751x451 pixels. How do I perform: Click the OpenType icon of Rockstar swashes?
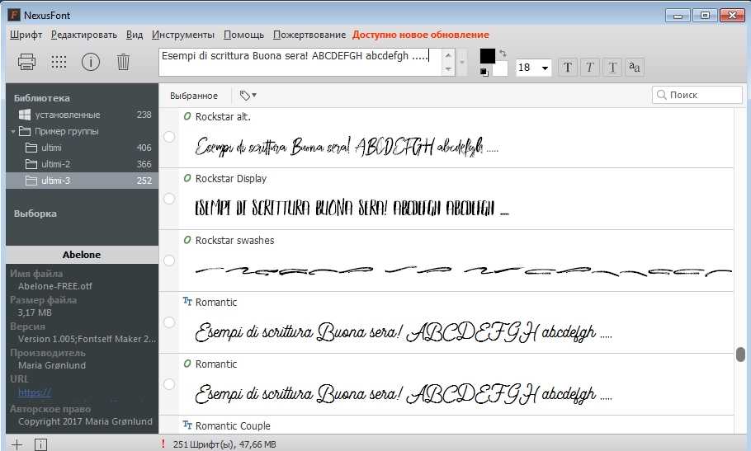tap(187, 240)
